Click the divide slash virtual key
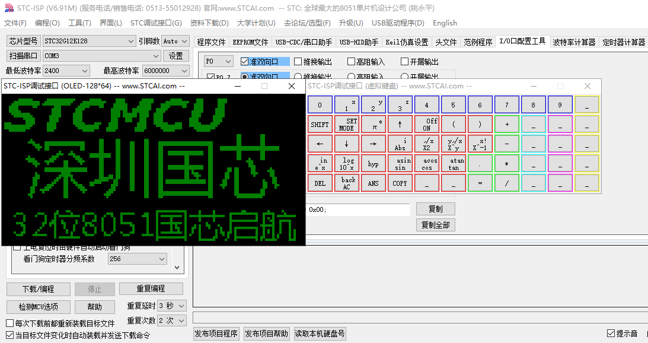Viewport: 648px width, 343px height. click(507, 183)
